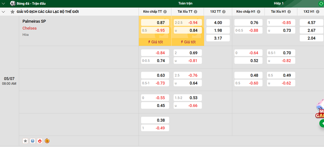Click the red flame hot-match icon
This screenshot has width=324, height=147.
40,141
